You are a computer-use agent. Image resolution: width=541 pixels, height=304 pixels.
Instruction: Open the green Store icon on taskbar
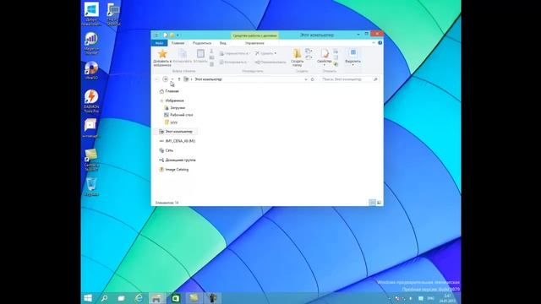(x=176, y=298)
